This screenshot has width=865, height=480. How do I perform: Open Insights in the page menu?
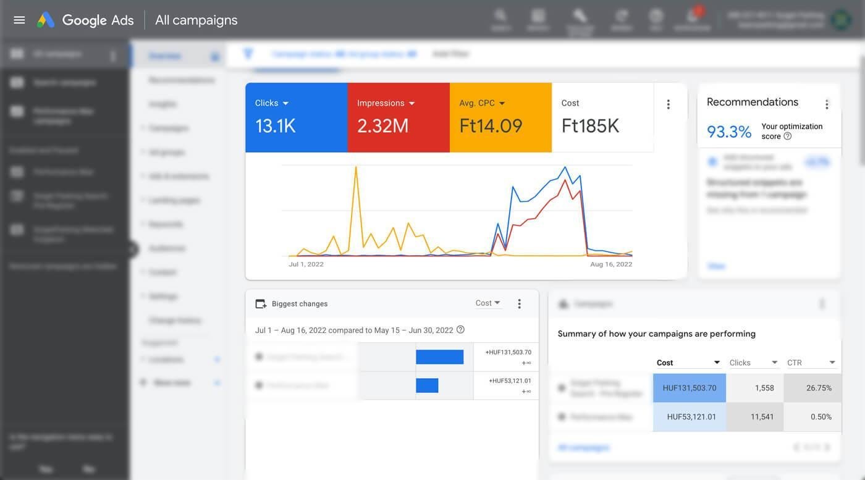[x=162, y=104]
